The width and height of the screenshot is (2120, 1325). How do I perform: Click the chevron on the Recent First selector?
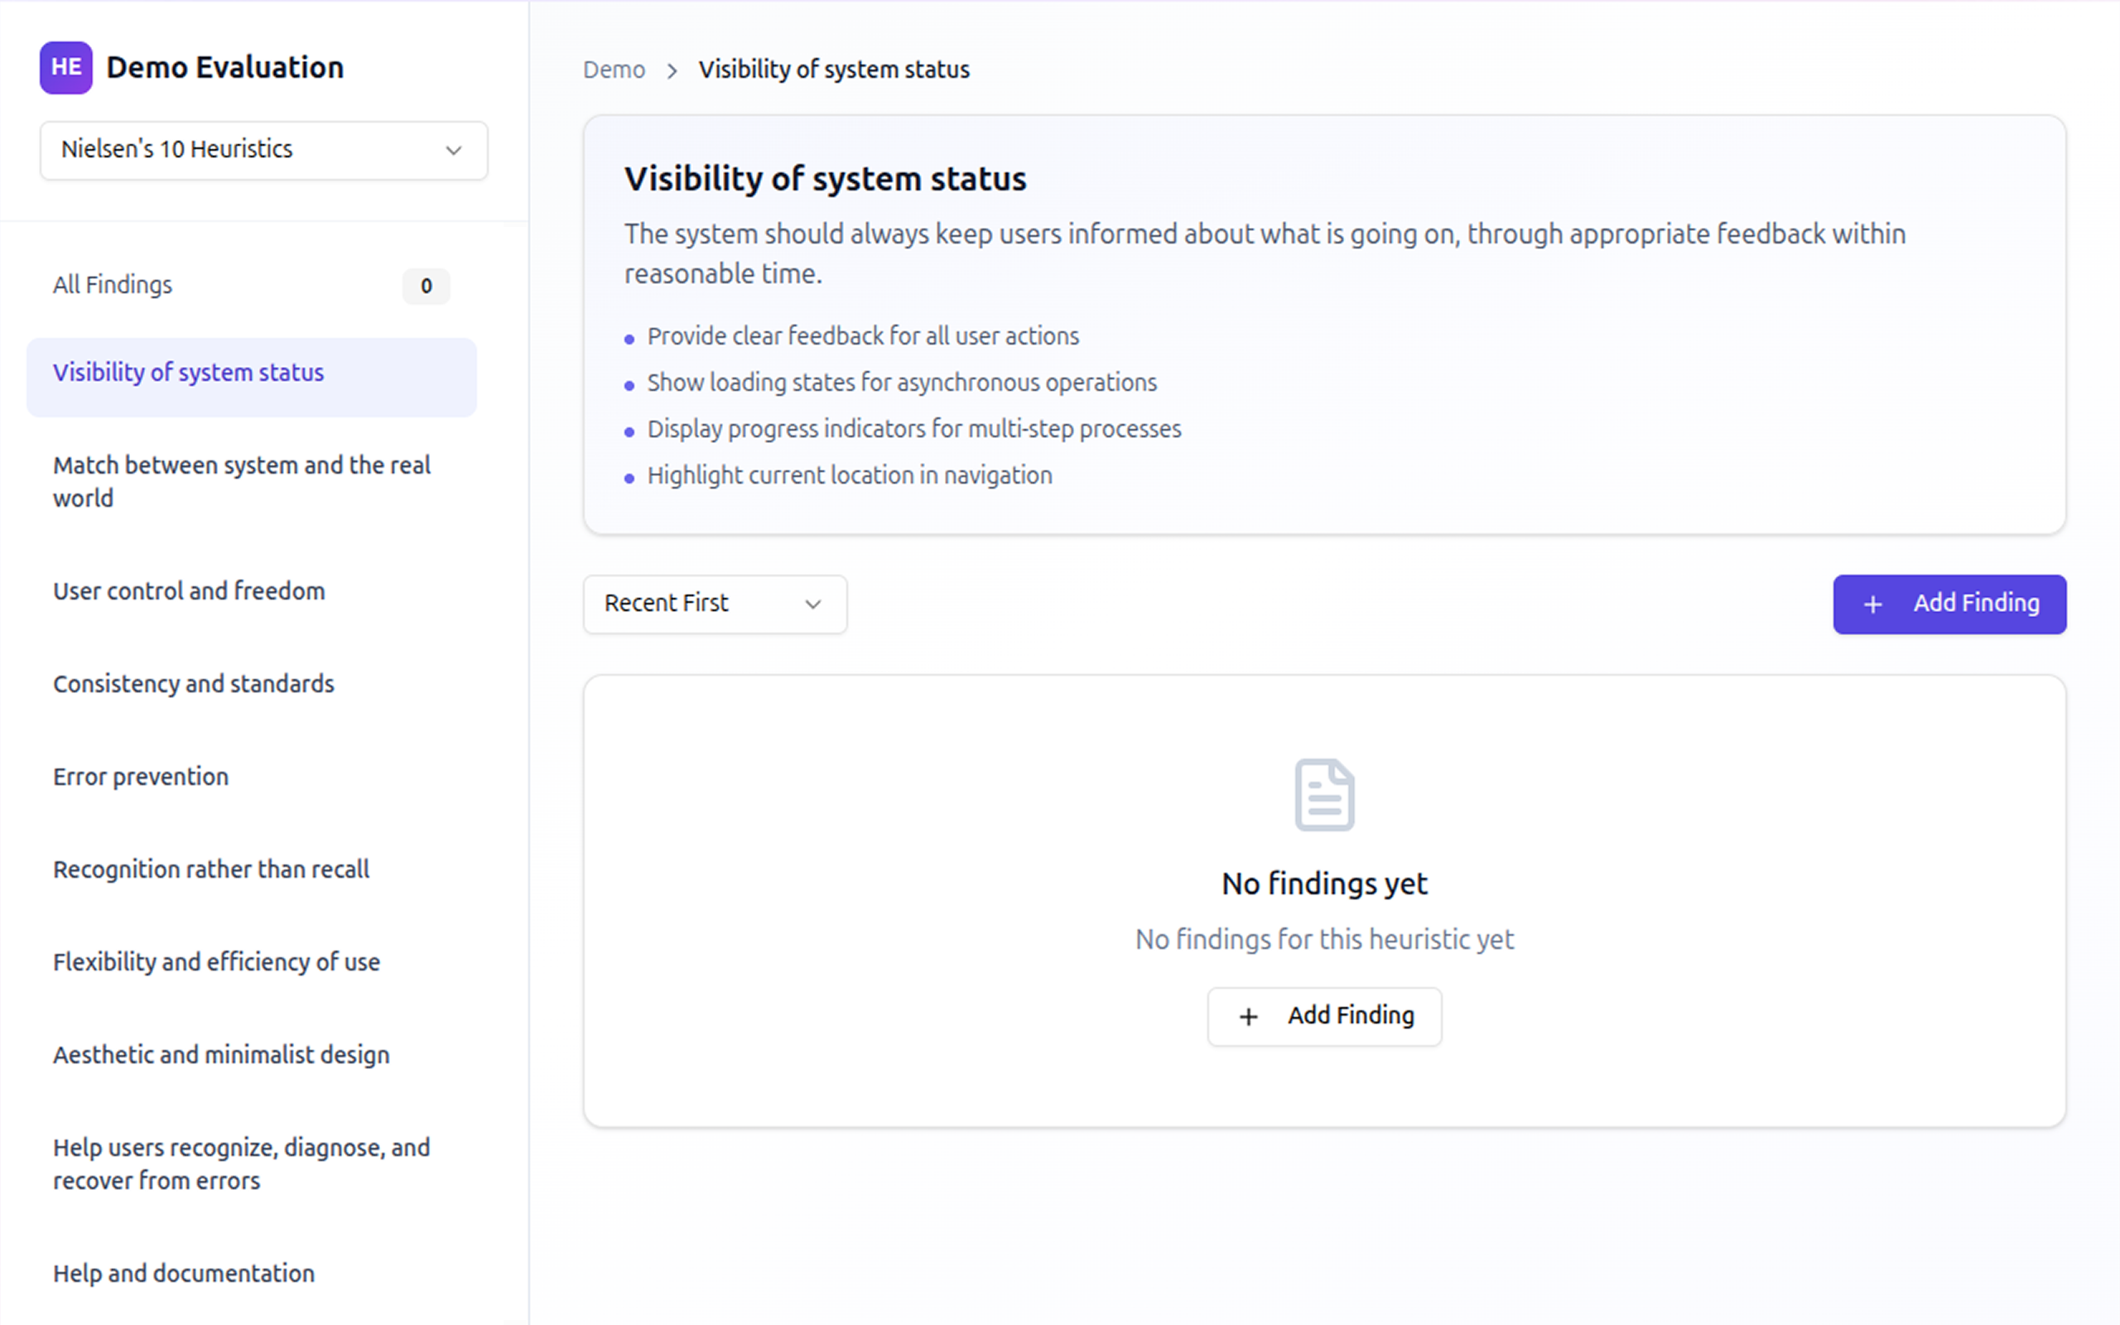pyautogui.click(x=812, y=604)
